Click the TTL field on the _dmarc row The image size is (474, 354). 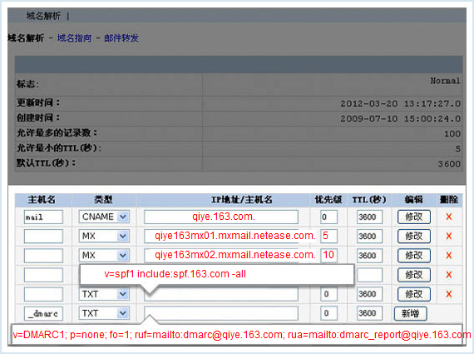[x=369, y=313]
